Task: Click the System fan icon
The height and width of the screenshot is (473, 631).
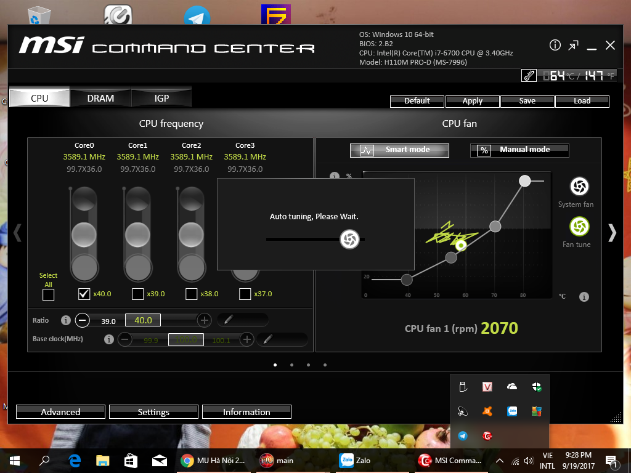Action: coord(579,186)
